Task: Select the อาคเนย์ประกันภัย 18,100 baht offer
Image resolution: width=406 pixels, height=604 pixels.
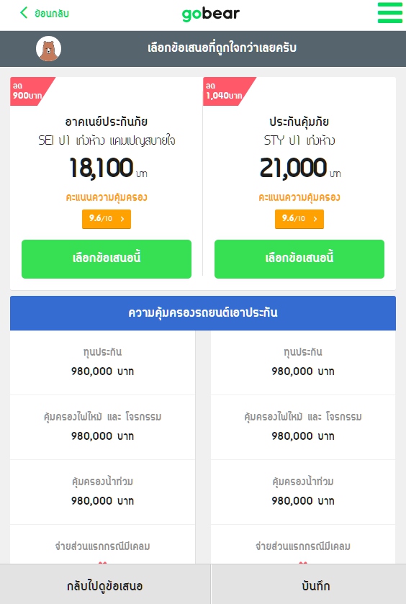Action: pyautogui.click(x=107, y=259)
